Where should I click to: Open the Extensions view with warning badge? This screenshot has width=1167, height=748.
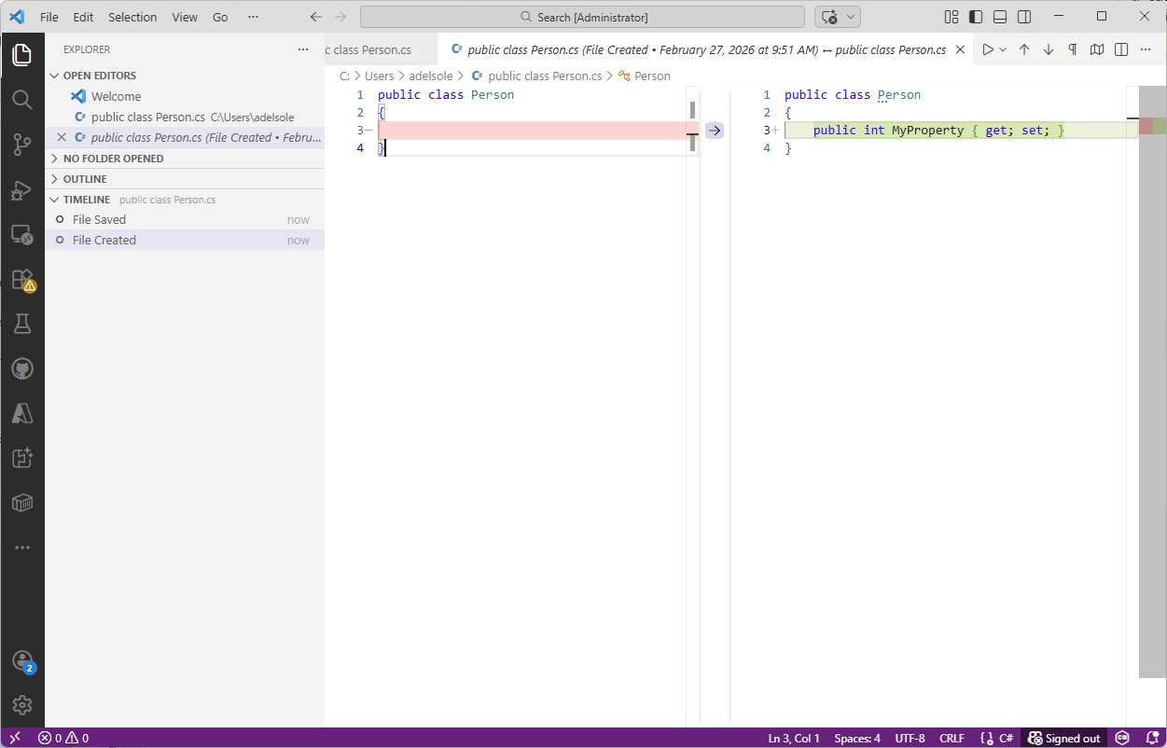[22, 279]
